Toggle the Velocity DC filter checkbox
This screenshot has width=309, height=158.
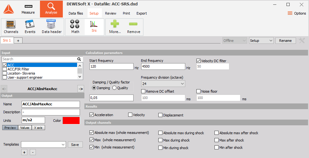(x=199, y=61)
